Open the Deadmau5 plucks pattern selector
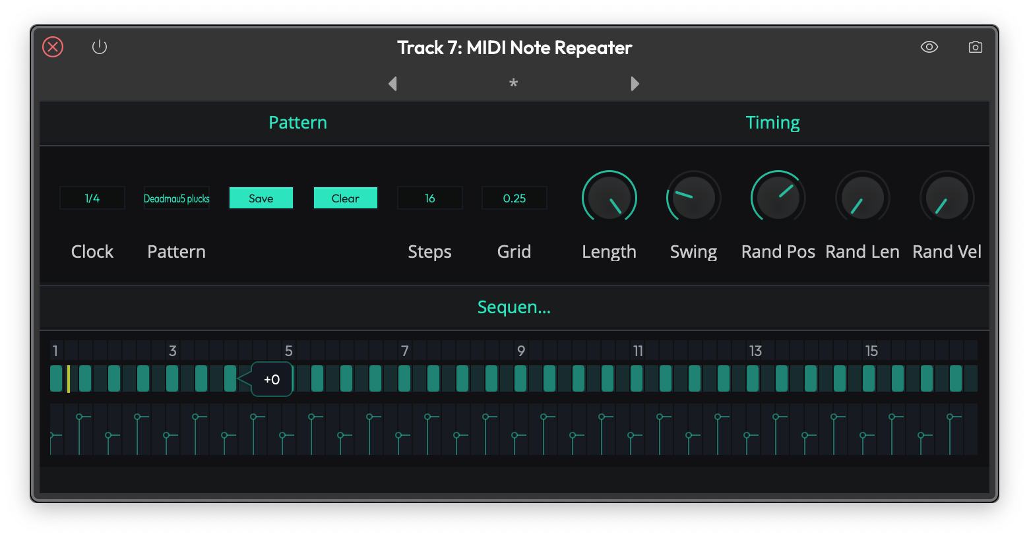Screen dimensions: 1029x538 [177, 198]
